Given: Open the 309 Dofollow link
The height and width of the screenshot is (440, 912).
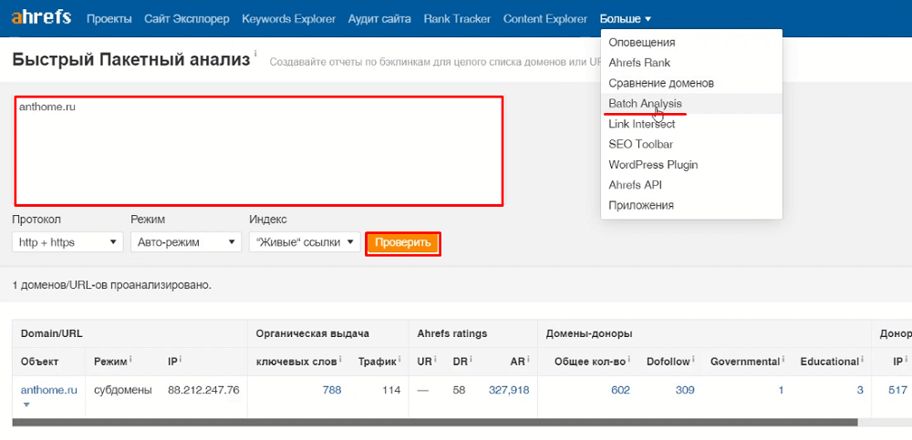Looking at the screenshot, I should (685, 390).
